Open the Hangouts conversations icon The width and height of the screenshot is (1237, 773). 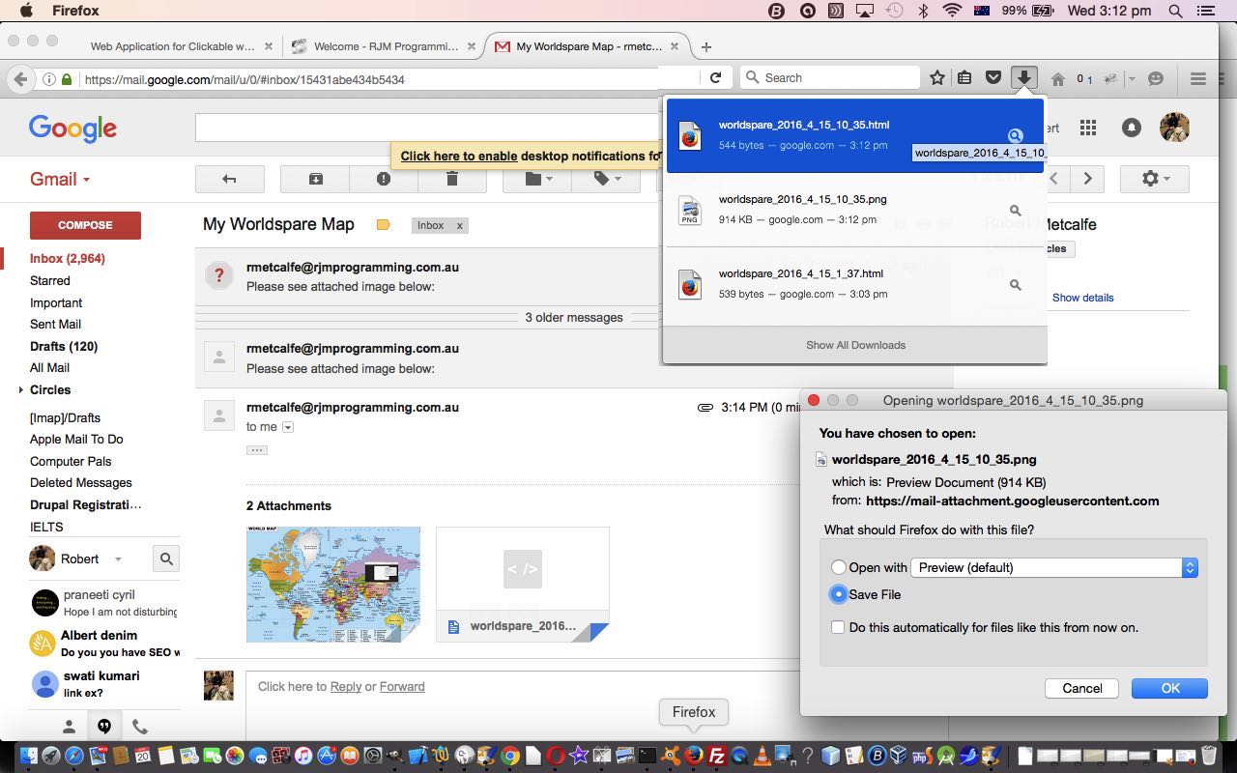tap(104, 727)
